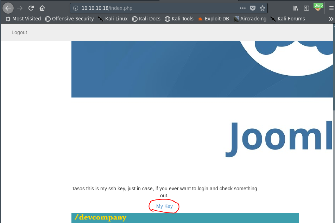Click Logout in the page navbar

(19, 32)
